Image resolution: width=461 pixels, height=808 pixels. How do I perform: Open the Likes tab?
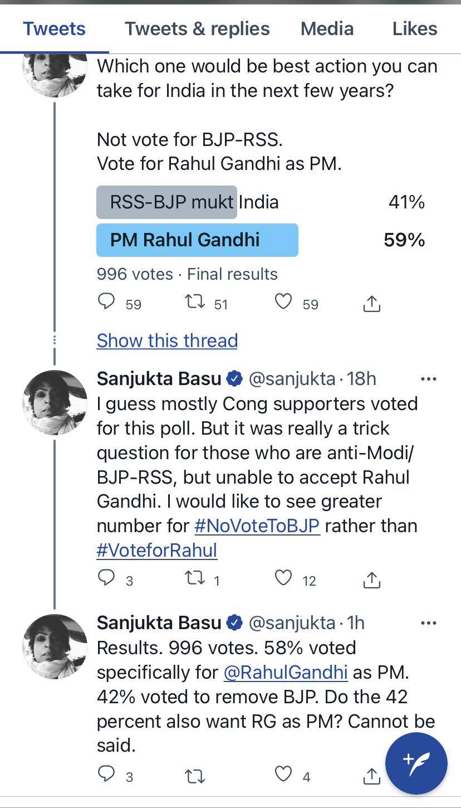pos(414,28)
